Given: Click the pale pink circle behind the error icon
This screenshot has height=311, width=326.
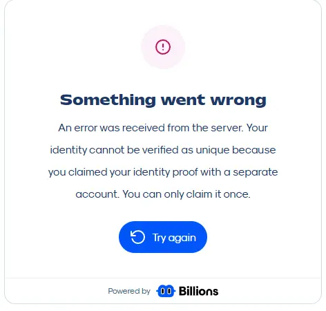Looking at the screenshot, I should pos(163,47).
